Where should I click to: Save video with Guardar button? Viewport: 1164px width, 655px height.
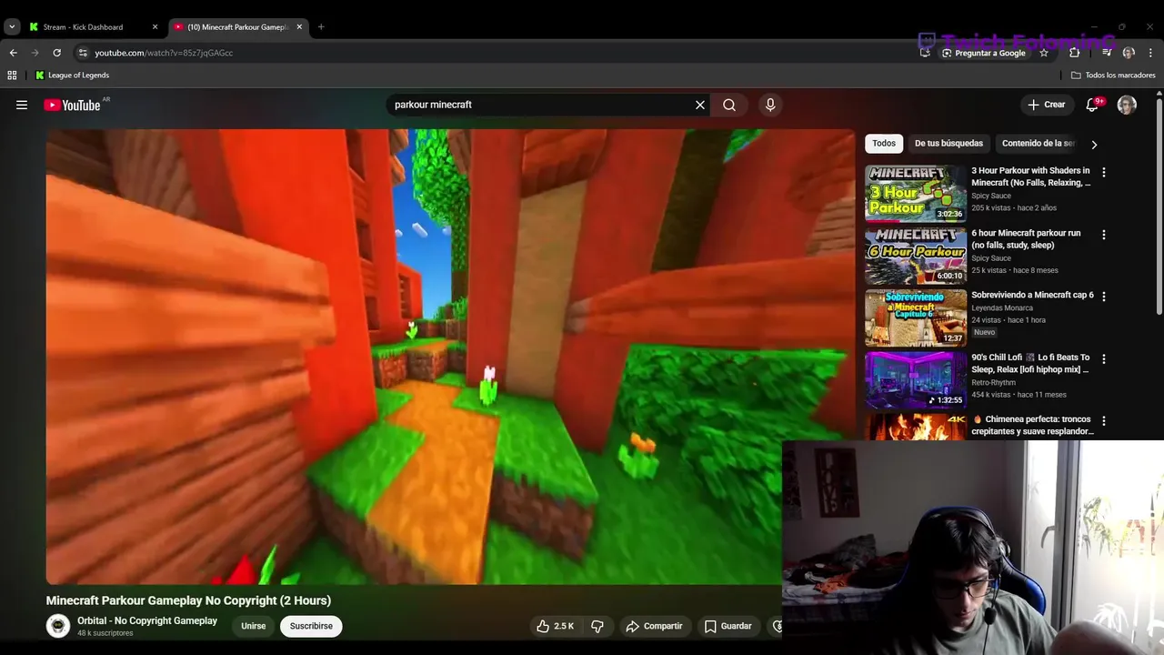tap(728, 626)
